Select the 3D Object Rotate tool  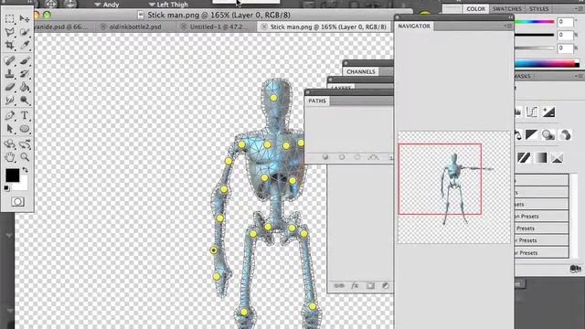[10, 143]
